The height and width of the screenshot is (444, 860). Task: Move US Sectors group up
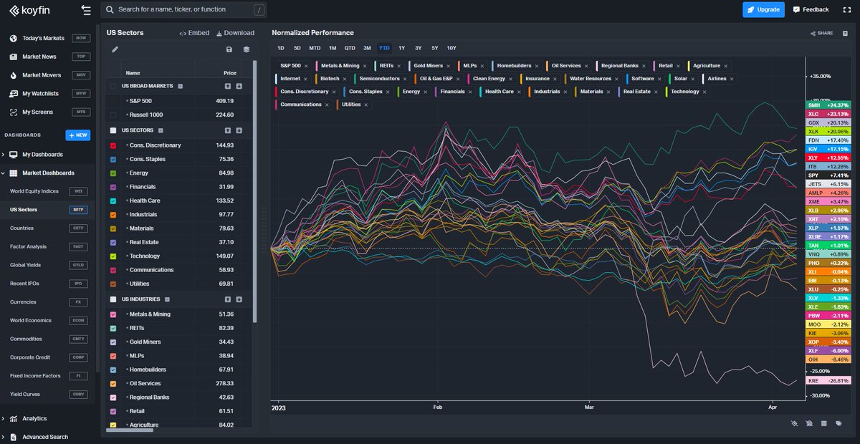coord(227,130)
